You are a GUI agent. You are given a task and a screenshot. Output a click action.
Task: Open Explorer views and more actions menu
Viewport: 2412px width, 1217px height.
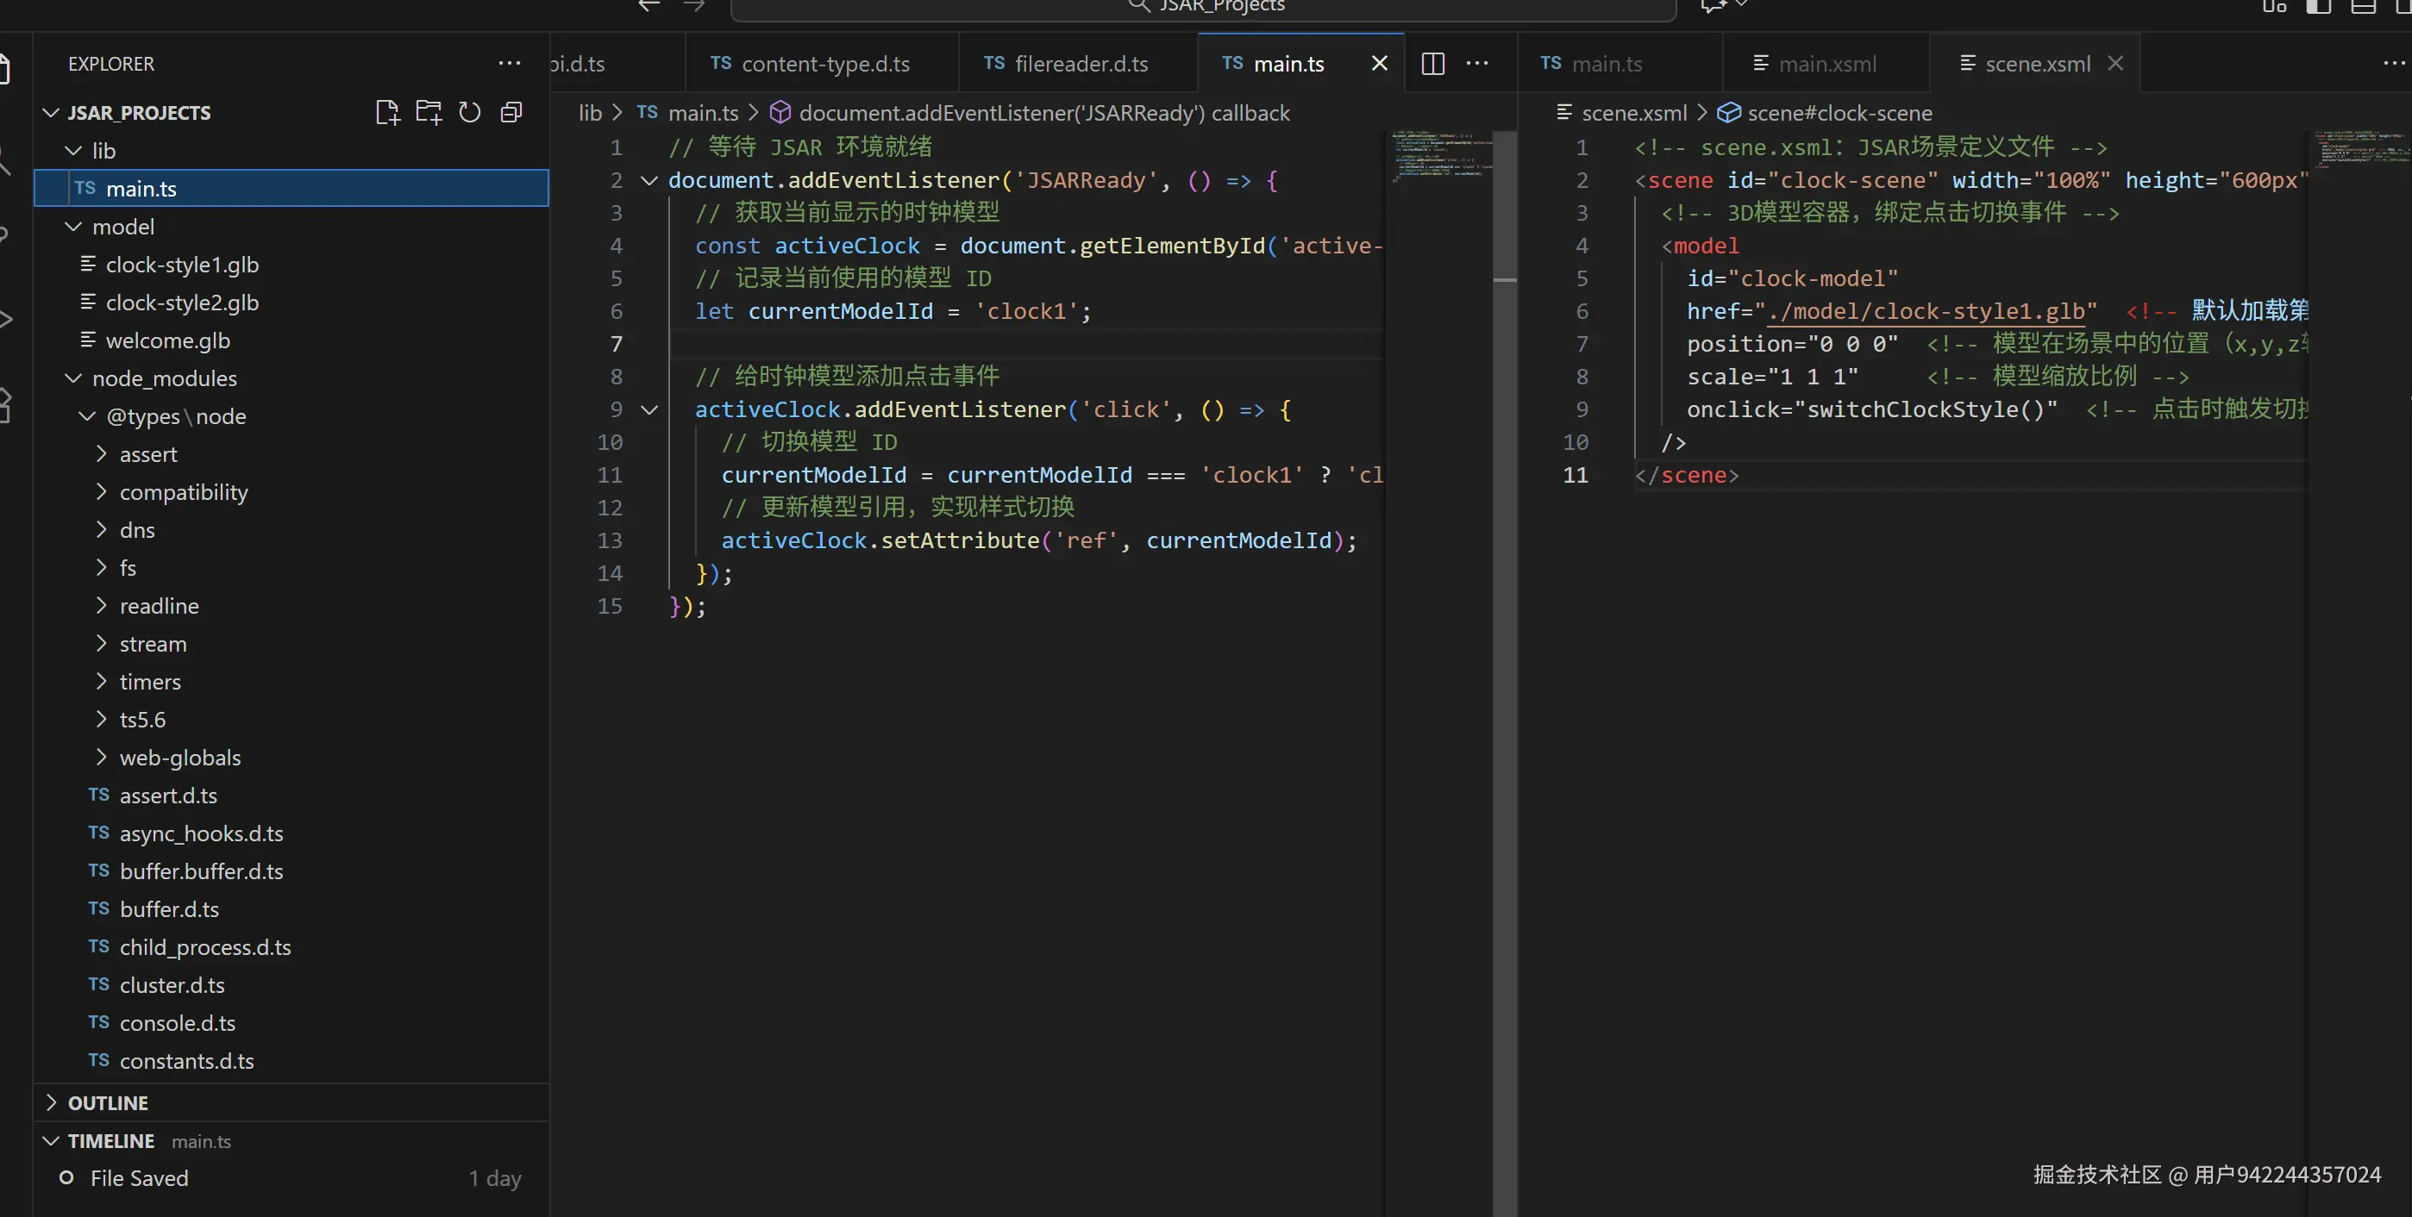(510, 64)
